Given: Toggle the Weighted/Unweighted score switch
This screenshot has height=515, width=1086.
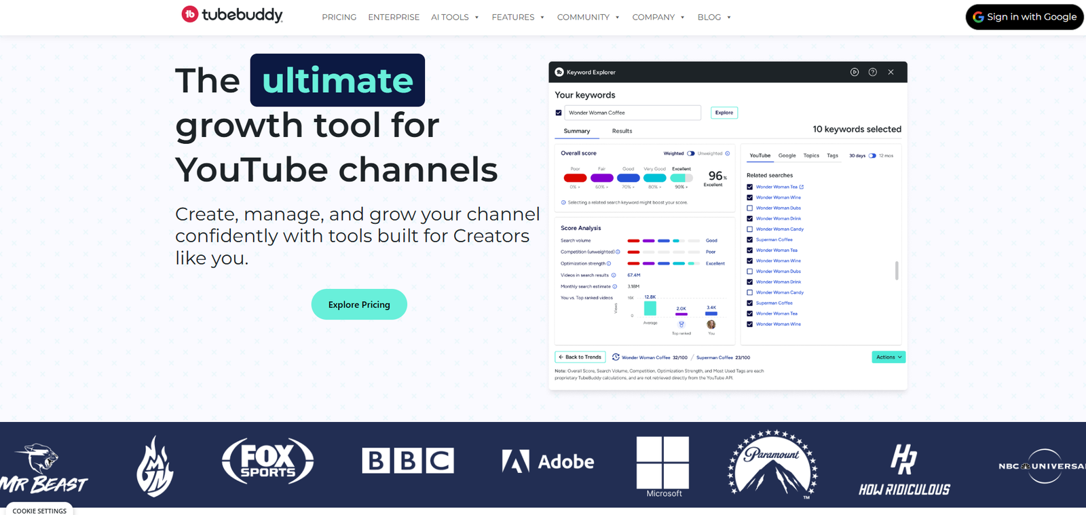Looking at the screenshot, I should (x=691, y=153).
